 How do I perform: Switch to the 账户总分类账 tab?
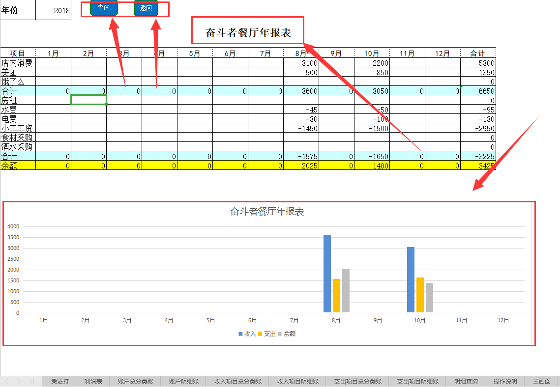134,381
